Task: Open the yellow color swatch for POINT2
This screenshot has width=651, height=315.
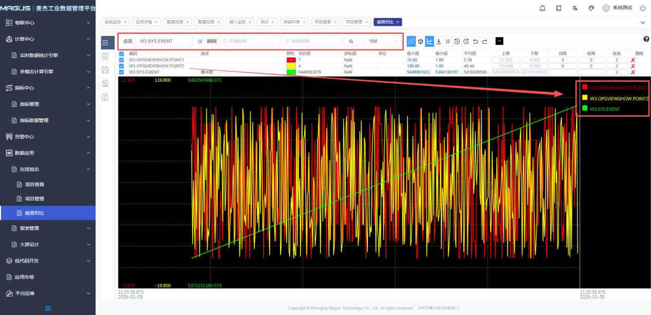Action: coord(291,66)
